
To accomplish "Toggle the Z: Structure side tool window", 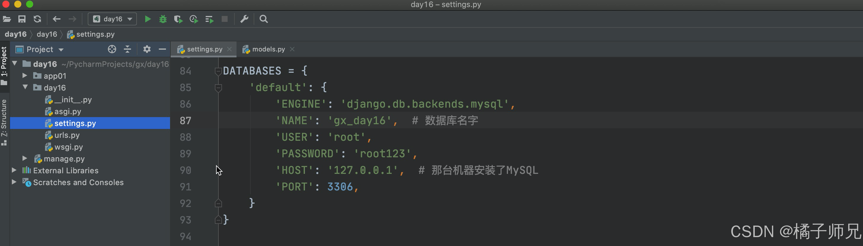I will click(4, 122).
